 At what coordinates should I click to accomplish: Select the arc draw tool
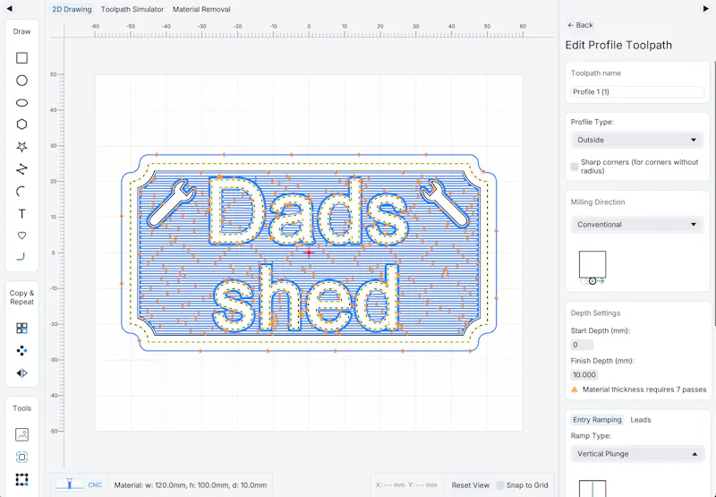(x=21, y=192)
